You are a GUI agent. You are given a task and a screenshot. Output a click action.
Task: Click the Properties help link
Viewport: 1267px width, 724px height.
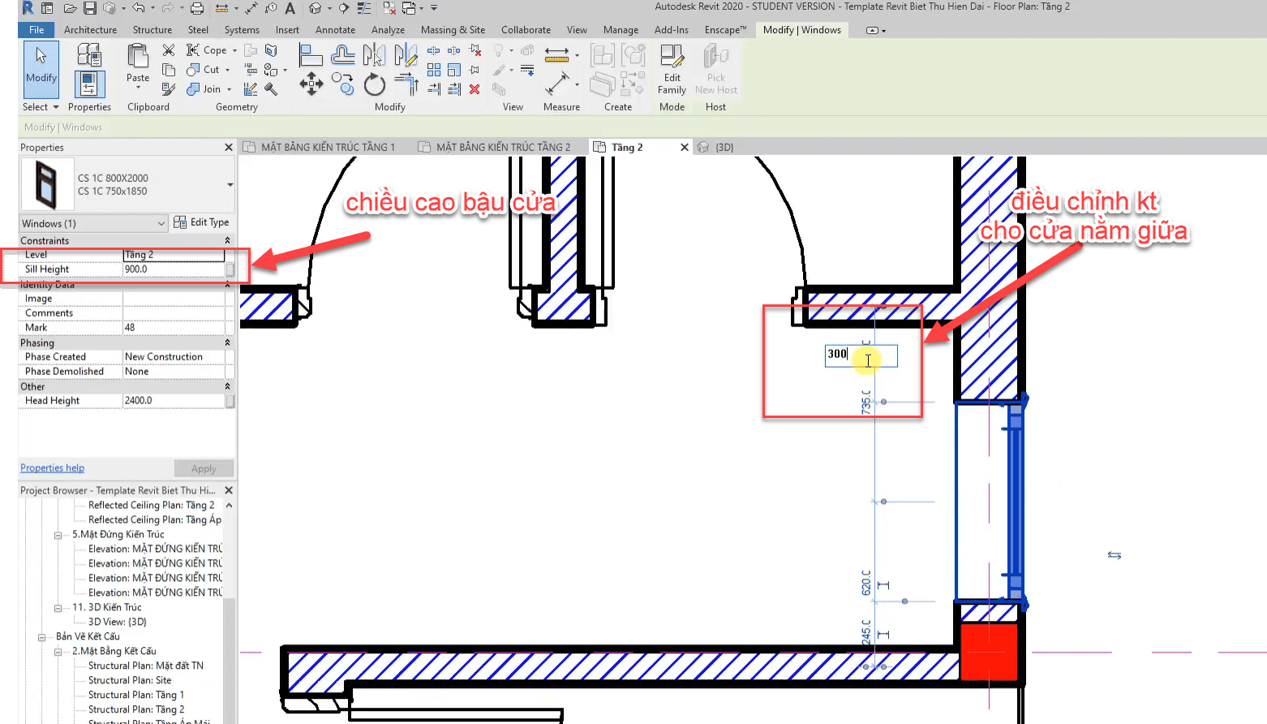coord(52,468)
